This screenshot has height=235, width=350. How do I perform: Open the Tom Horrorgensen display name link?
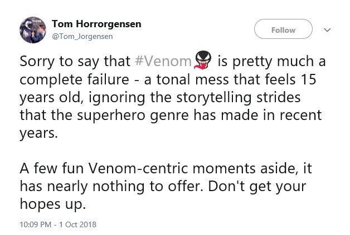(96, 24)
